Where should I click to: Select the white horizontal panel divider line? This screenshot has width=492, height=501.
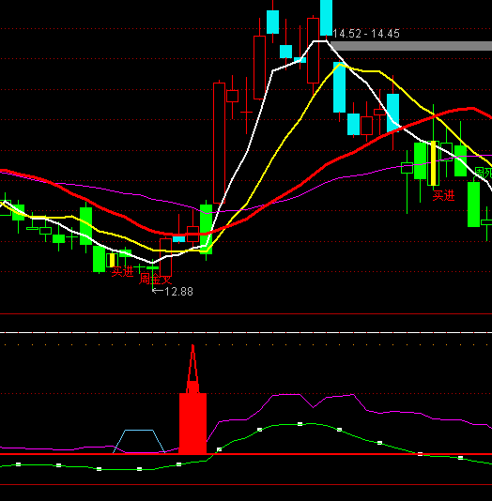pos(246,333)
